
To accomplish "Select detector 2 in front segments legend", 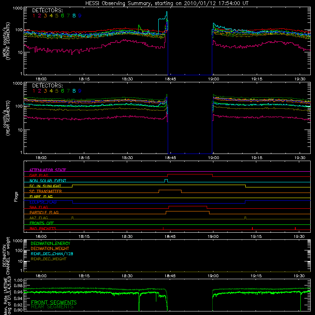I will tap(40, 16).
